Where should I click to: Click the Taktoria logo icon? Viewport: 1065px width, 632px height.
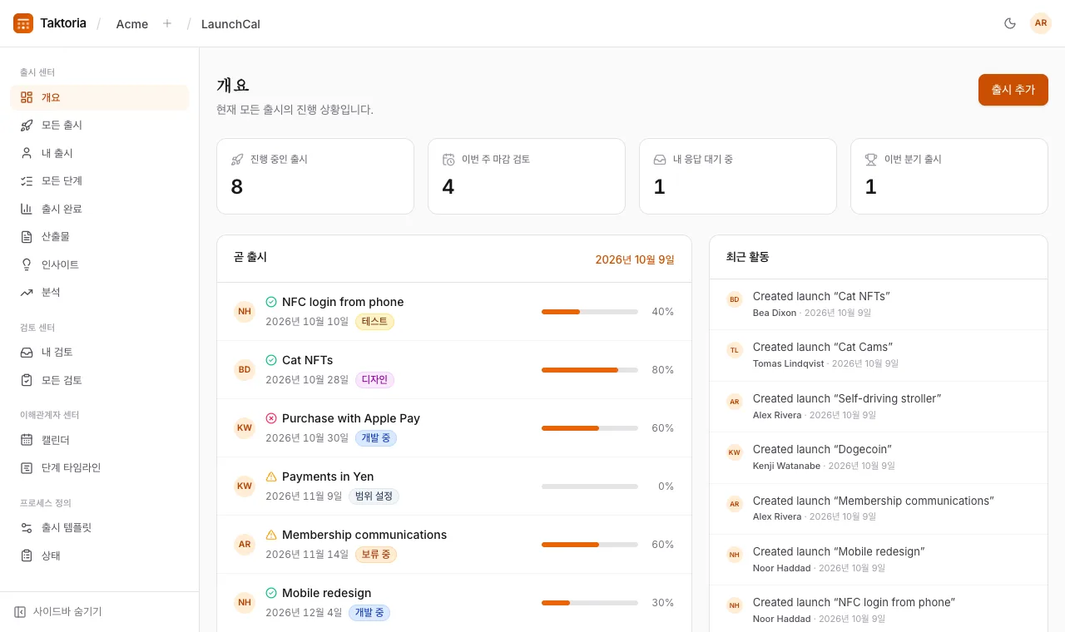23,23
